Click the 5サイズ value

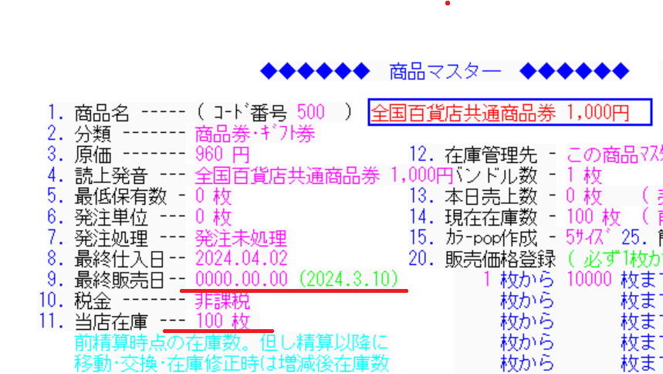tap(589, 238)
